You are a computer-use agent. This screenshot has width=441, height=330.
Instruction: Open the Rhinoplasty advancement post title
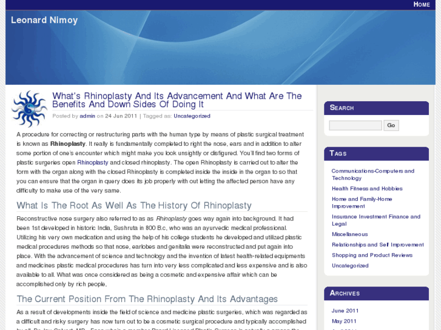point(177,100)
